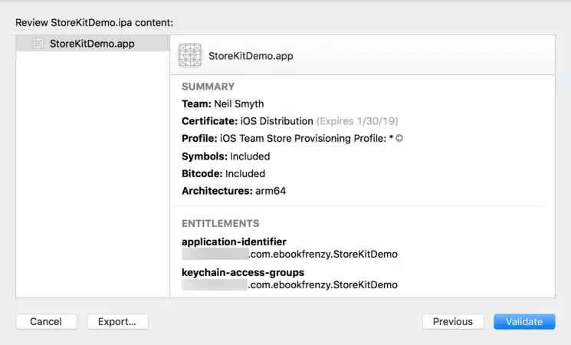This screenshot has height=345, width=571.
Task: Click the StoreKitDemo.app title in the header
Action: click(251, 56)
